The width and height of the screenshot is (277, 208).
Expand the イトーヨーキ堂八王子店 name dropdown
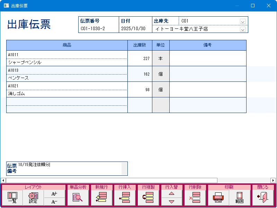point(243,29)
